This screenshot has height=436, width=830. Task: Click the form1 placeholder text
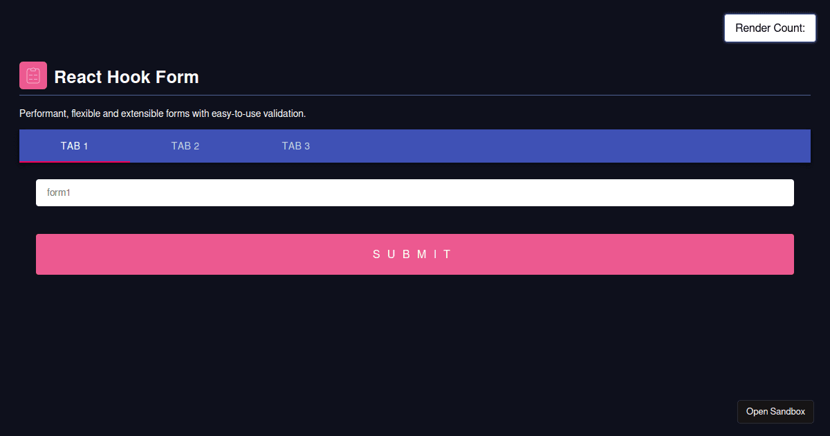coord(59,192)
